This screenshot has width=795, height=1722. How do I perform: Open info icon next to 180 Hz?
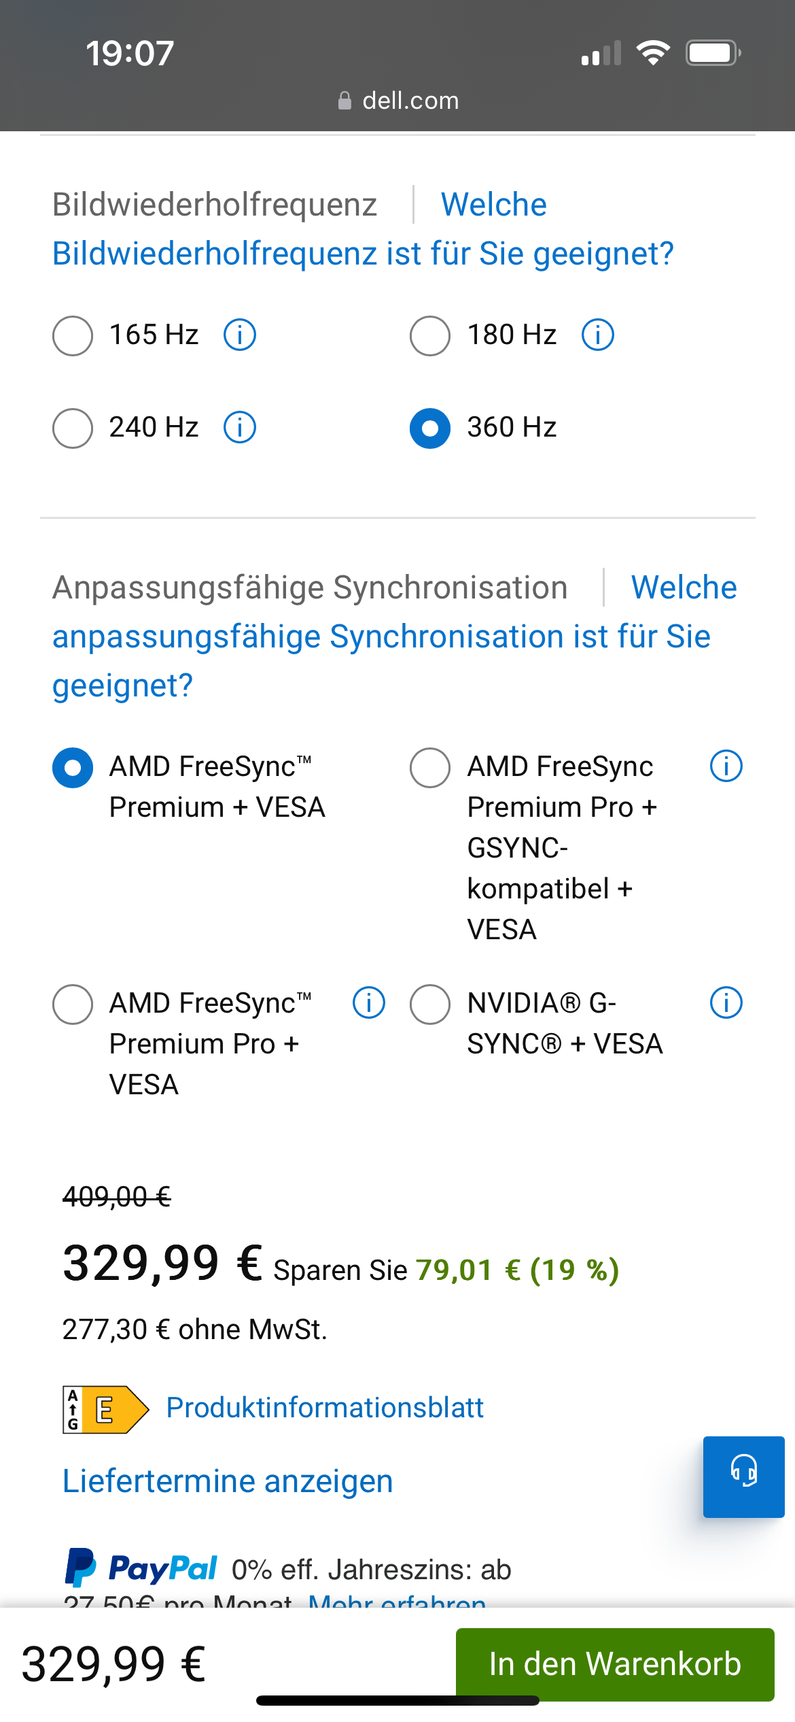598,335
